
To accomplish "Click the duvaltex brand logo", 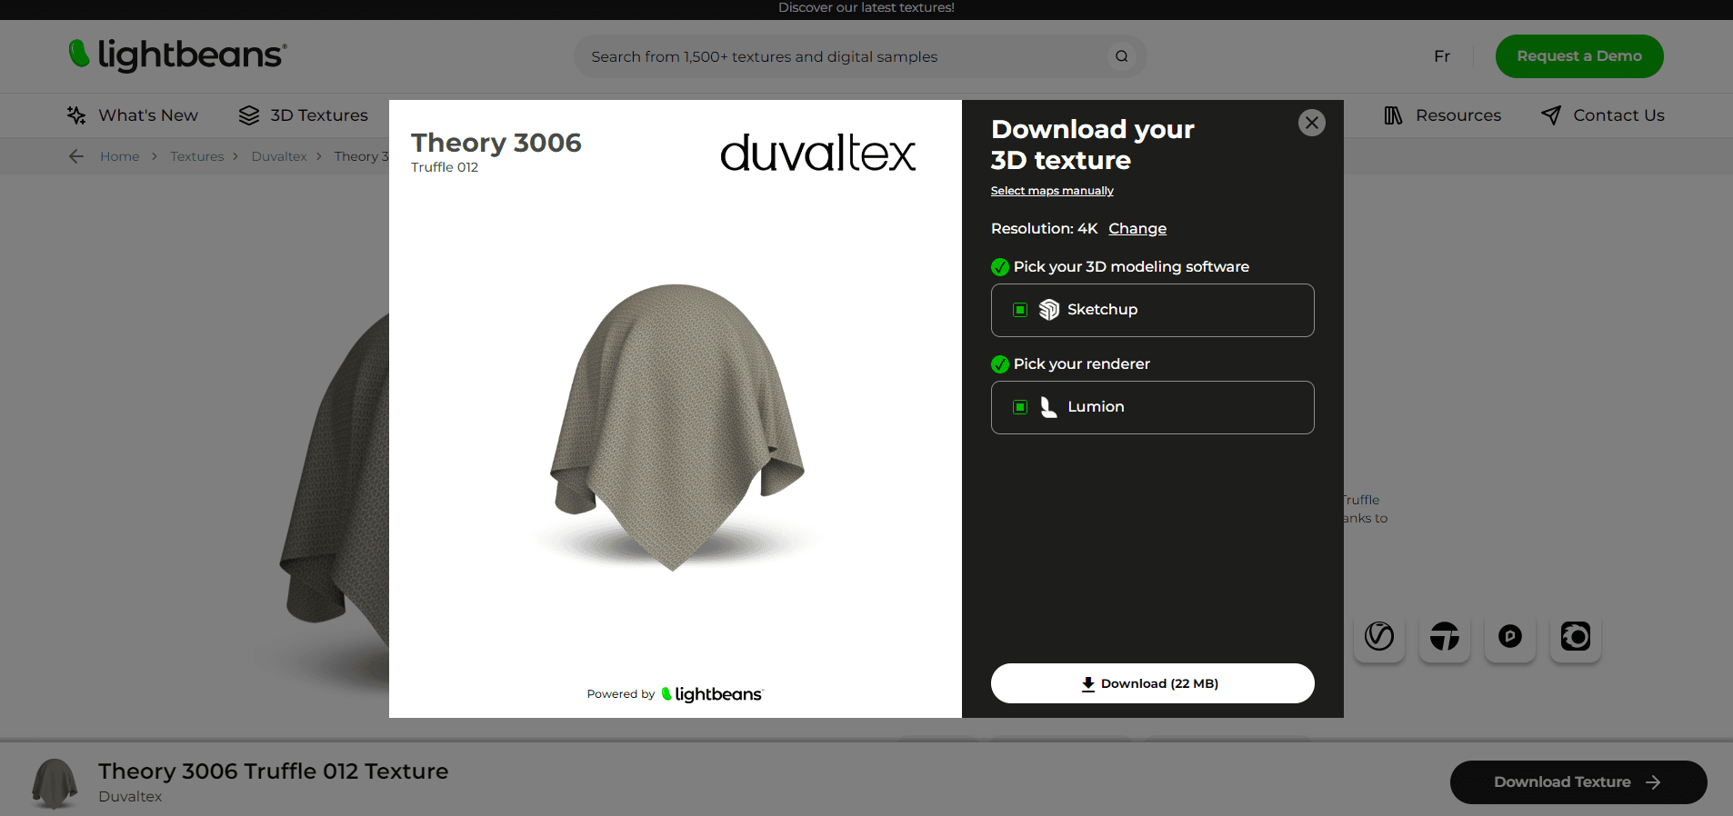I will pyautogui.click(x=817, y=153).
